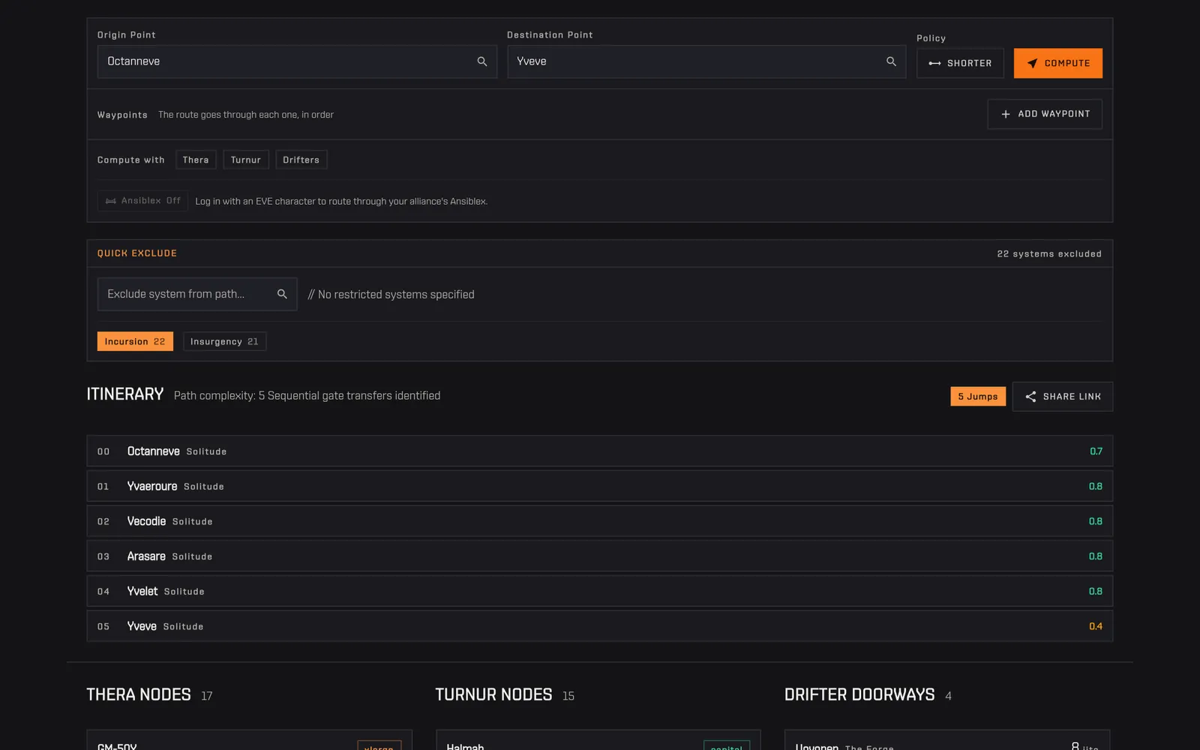The image size is (1200, 750).
Task: Switch the Shorter routing policy button
Action: (x=960, y=63)
